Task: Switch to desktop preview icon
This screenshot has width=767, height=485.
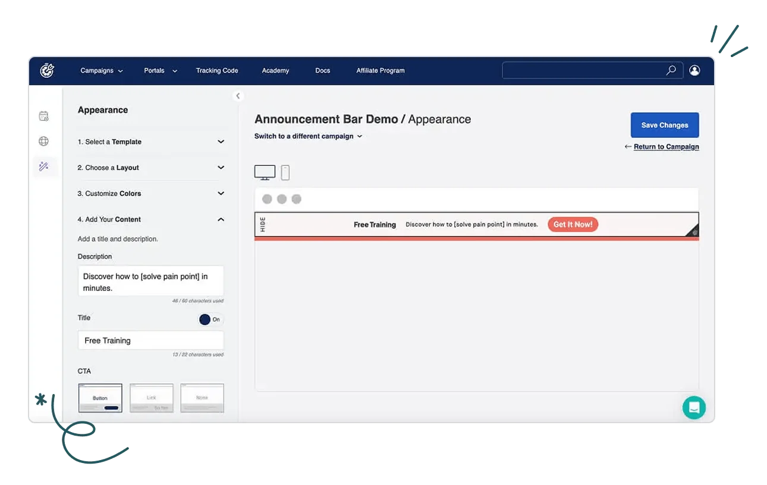Action: pos(265,172)
